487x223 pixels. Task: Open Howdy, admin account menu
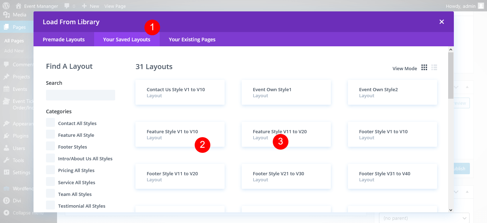465,6
